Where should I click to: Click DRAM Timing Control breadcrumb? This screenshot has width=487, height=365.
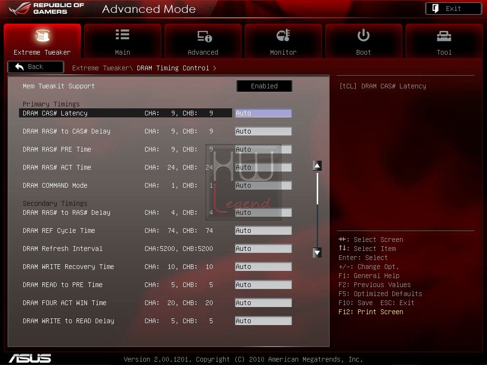(173, 68)
